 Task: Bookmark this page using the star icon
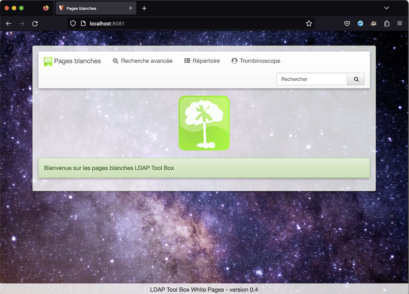coord(309,23)
